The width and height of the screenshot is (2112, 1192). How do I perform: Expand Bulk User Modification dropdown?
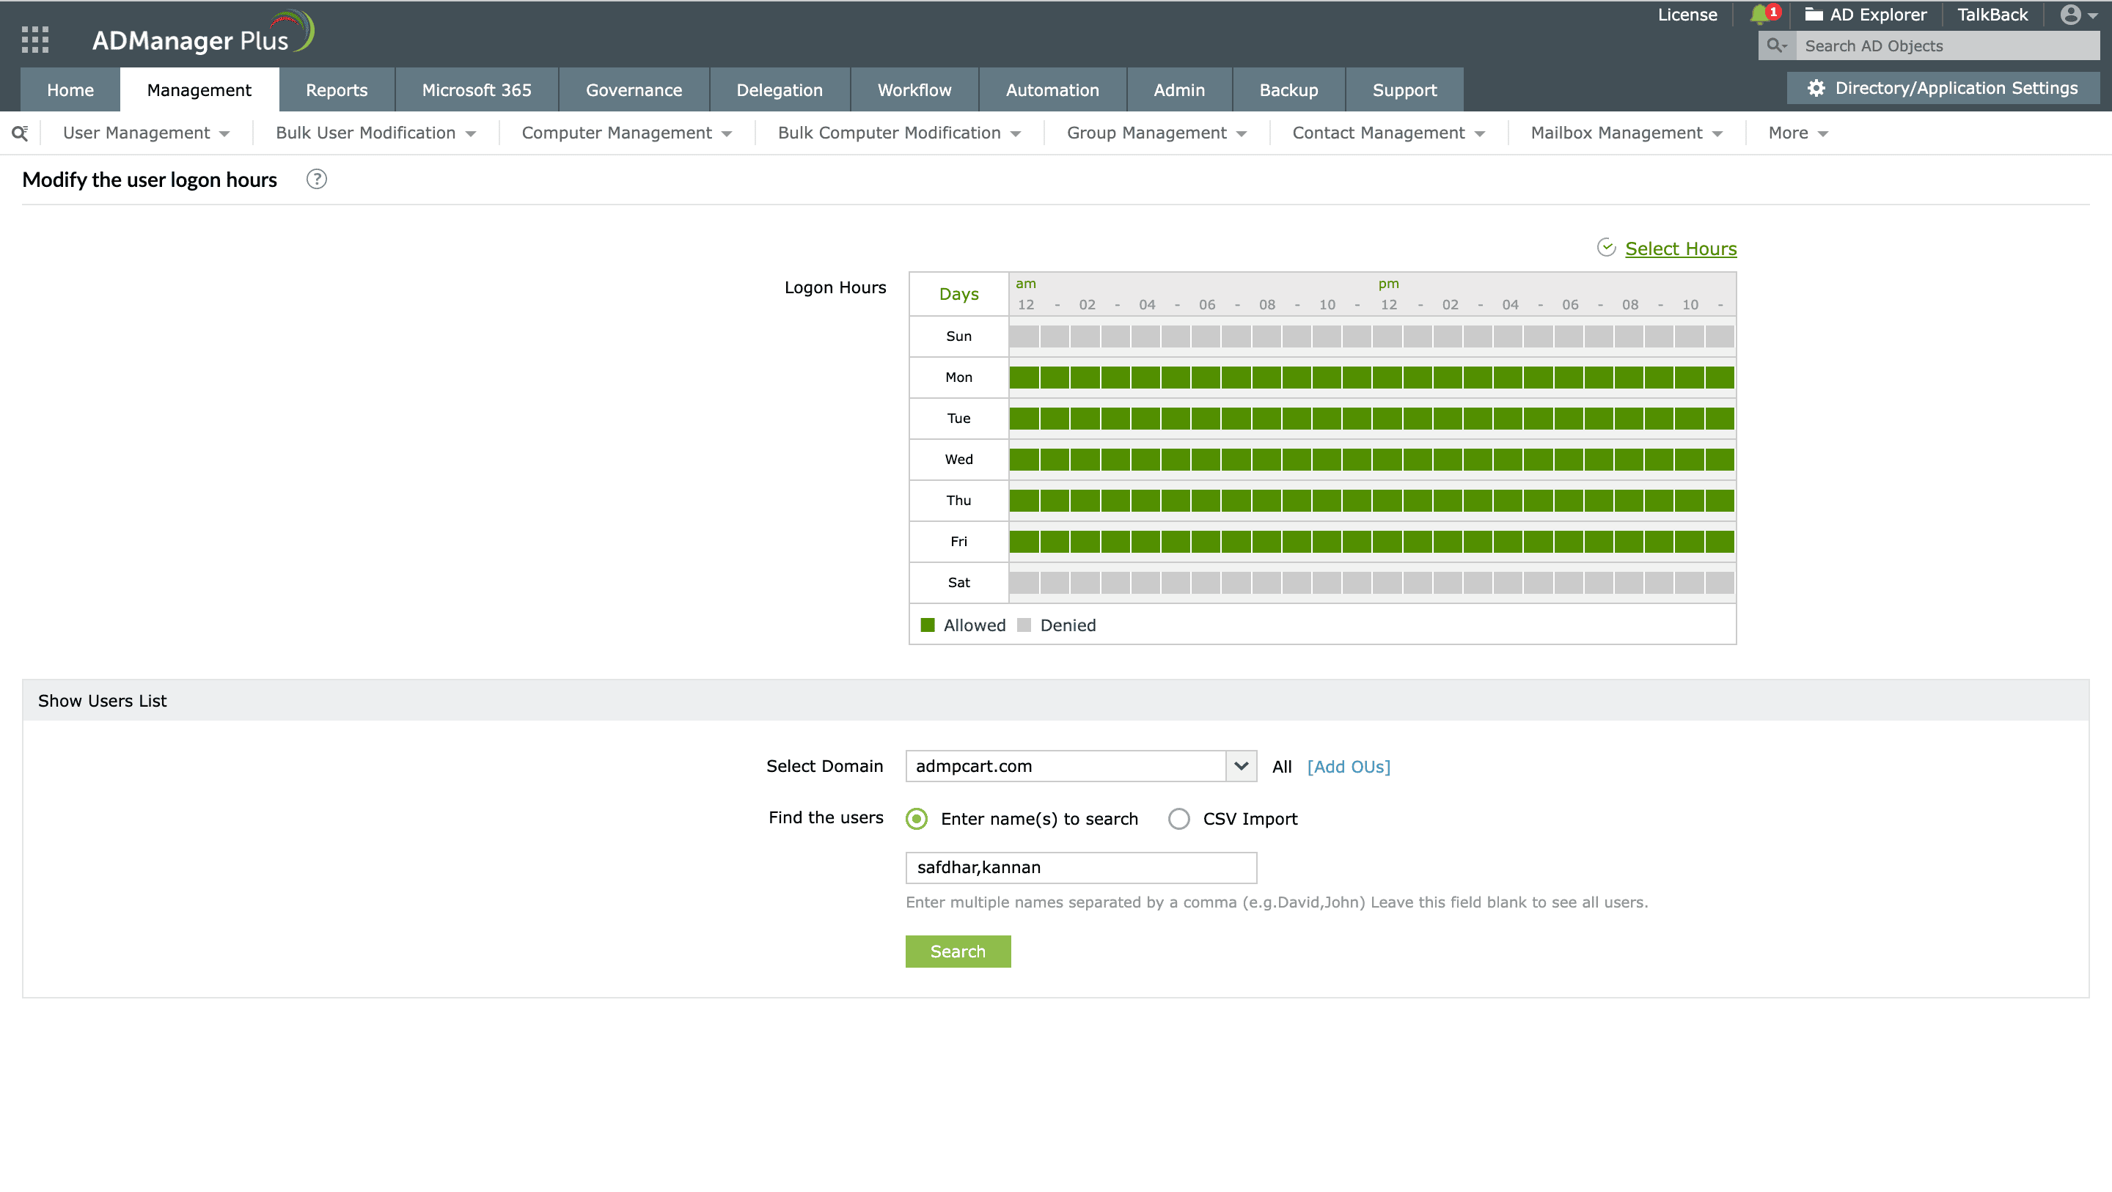click(x=375, y=133)
